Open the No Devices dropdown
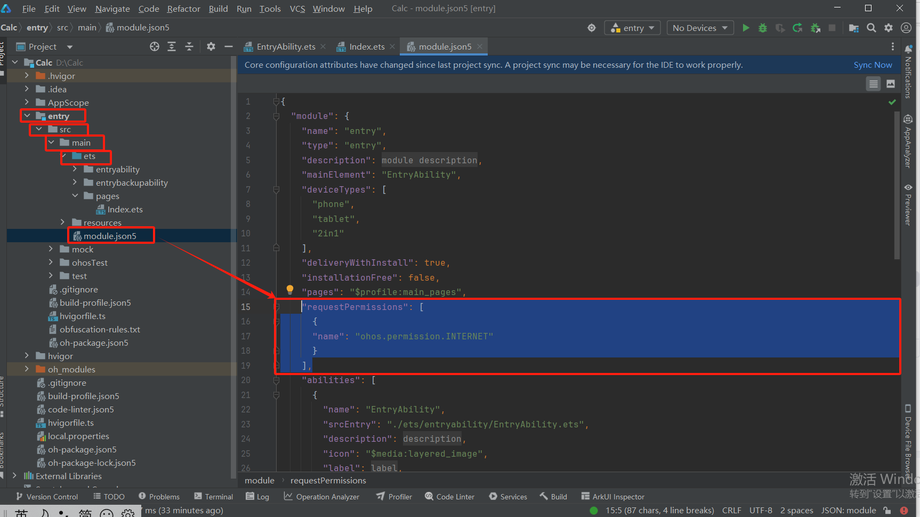This screenshot has width=920, height=517. 700,28
